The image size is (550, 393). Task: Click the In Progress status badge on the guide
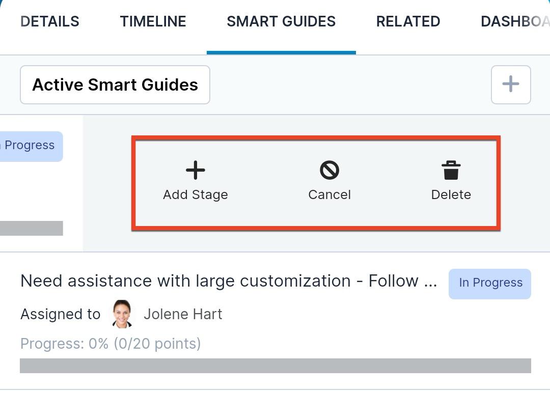click(489, 283)
